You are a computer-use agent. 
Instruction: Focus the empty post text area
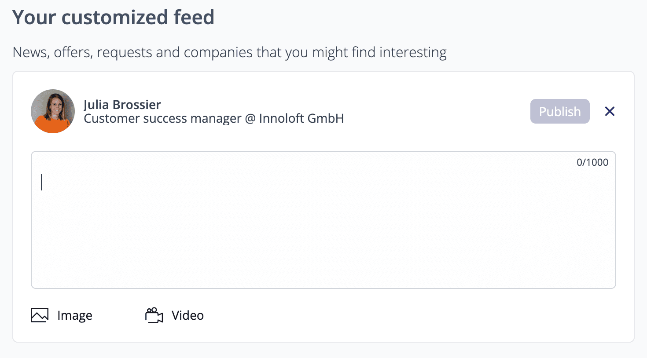coord(323,220)
